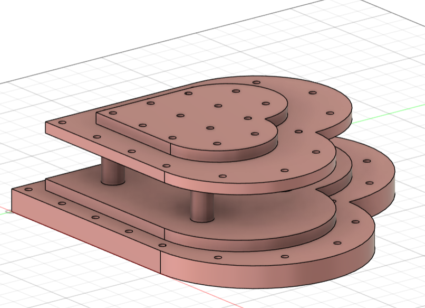Viewport: 425px width, 308px height.
Task: Pick the corner hole at the bottom base's pointed tip
Action: tap(28, 190)
